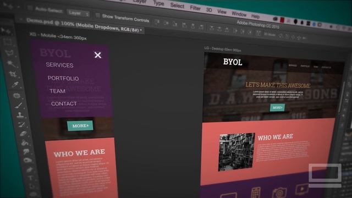Screen dimensions: 352x198
Task: Click the white BYOL logo in desktop artboard
Action: point(233,62)
